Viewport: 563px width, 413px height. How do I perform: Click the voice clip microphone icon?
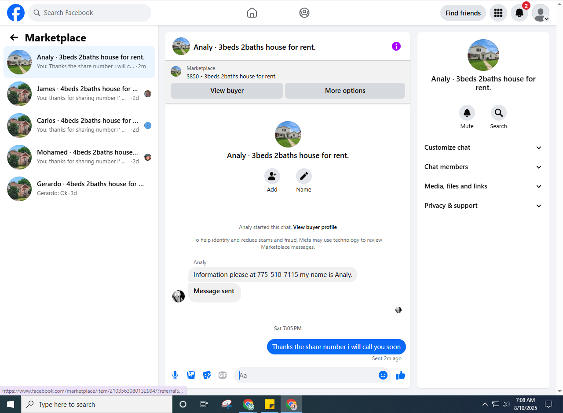tap(175, 375)
